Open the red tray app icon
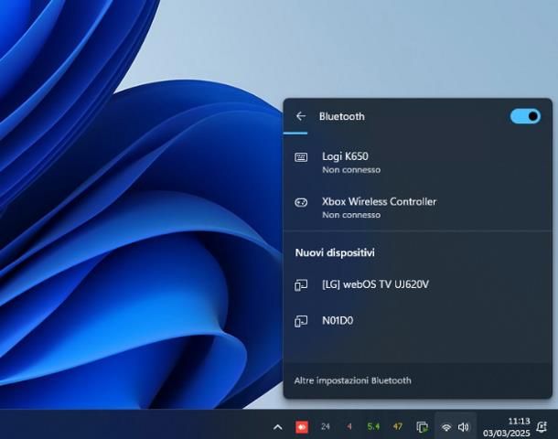 click(302, 427)
